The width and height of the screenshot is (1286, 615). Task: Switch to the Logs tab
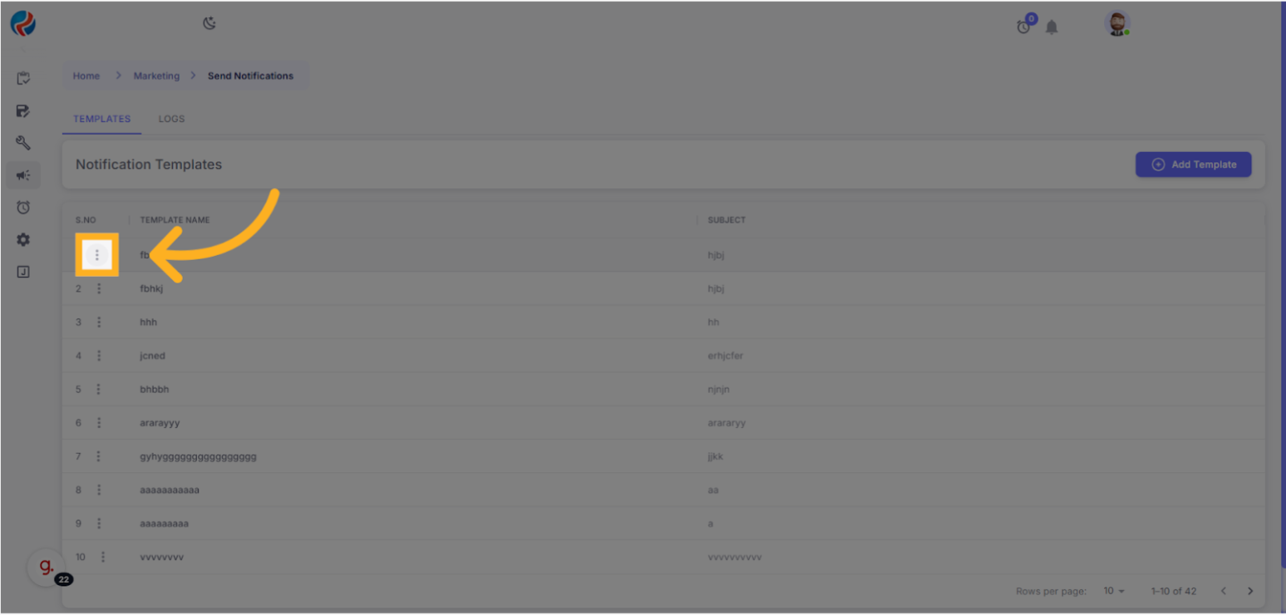tap(171, 119)
